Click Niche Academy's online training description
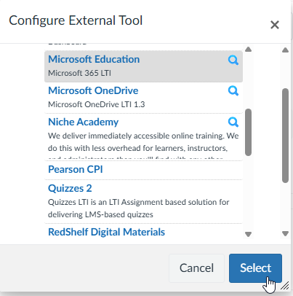This screenshot has height=296, width=293. (x=143, y=145)
